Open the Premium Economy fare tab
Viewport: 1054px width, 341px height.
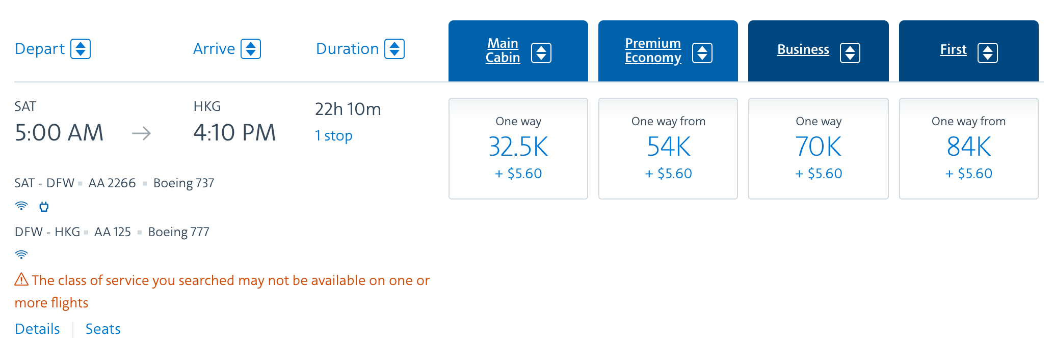click(x=653, y=50)
